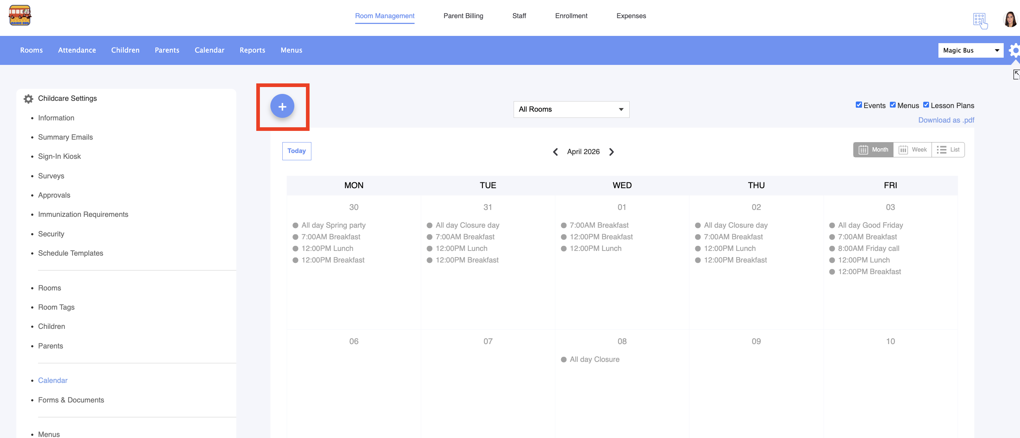Image resolution: width=1020 pixels, height=438 pixels.
Task: Go to next month arrow
Action: 611,152
